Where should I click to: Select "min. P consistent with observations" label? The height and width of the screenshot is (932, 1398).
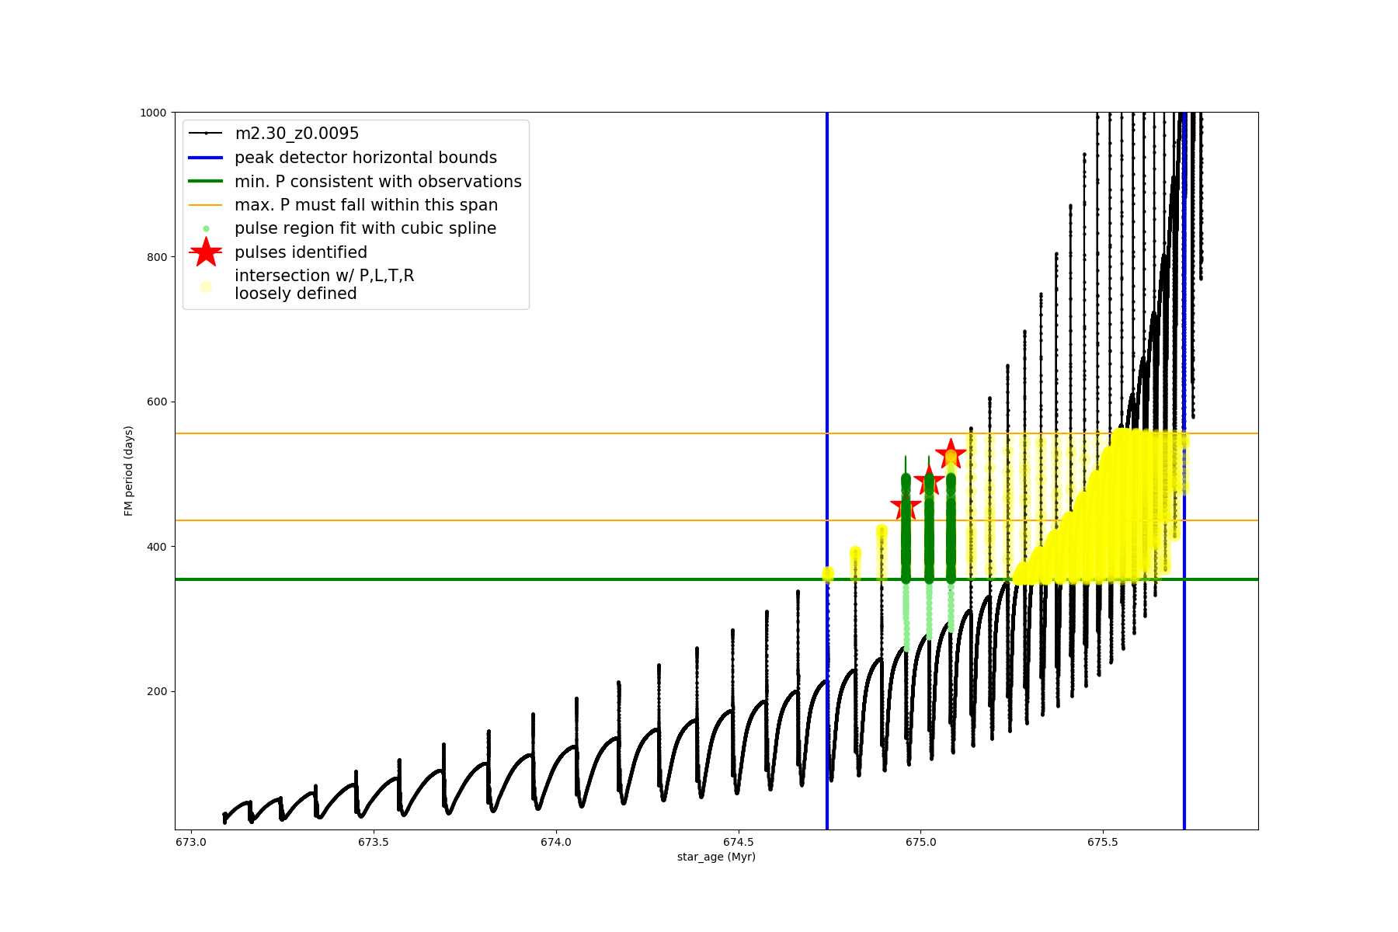coord(378,182)
